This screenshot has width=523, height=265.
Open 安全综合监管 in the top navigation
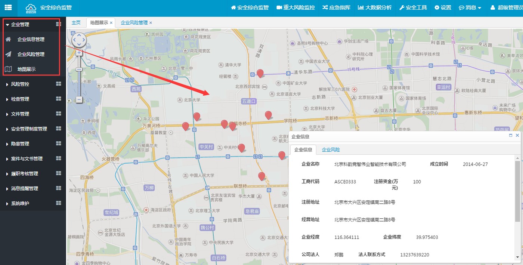pyautogui.click(x=250, y=7)
